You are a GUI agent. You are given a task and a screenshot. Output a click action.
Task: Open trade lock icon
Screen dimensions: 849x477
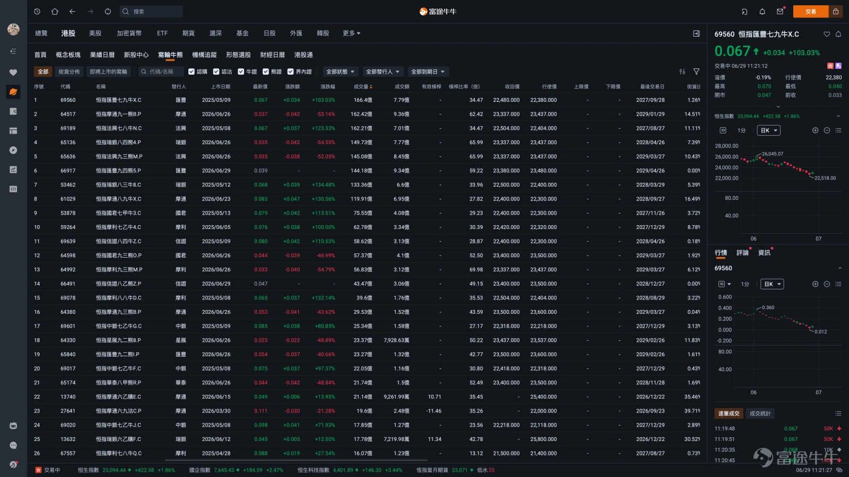tap(836, 12)
